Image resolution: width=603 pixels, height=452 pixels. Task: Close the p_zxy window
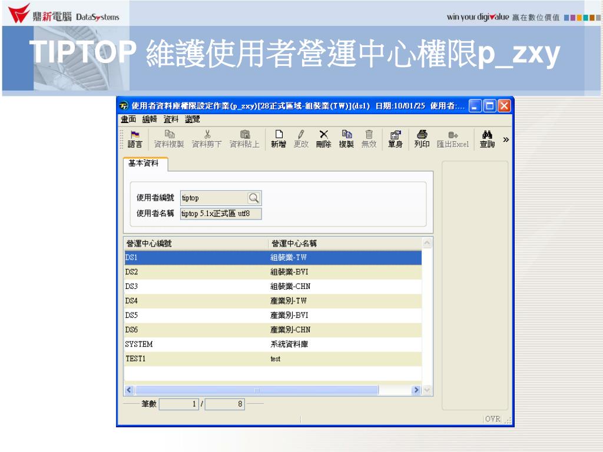[x=504, y=106]
